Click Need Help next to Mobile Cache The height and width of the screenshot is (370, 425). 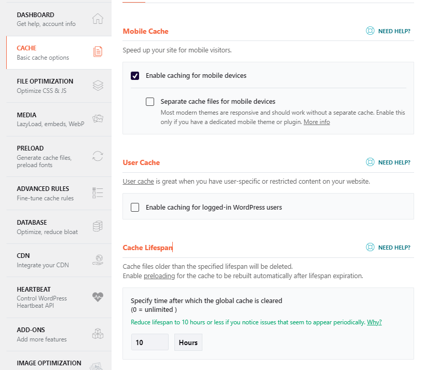coord(388,31)
